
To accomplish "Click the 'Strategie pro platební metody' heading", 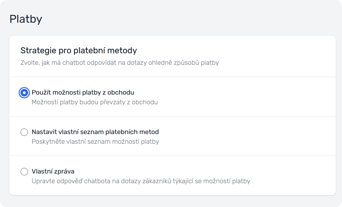I will point(79,50).
